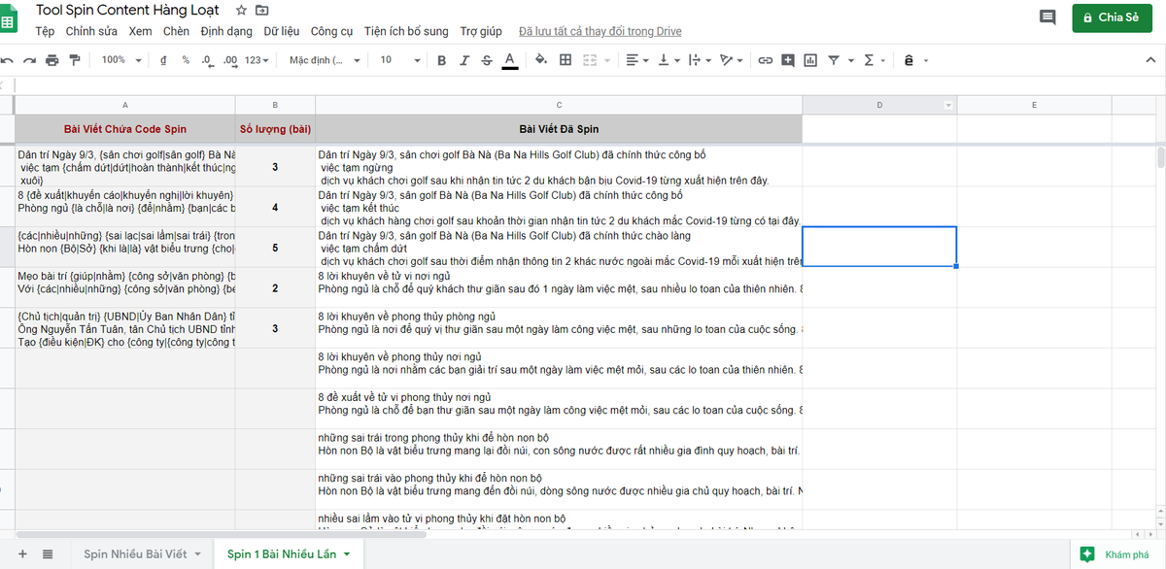Screen dimensions: 1166x569
Task: Open the Tệp menu
Action: tap(45, 31)
